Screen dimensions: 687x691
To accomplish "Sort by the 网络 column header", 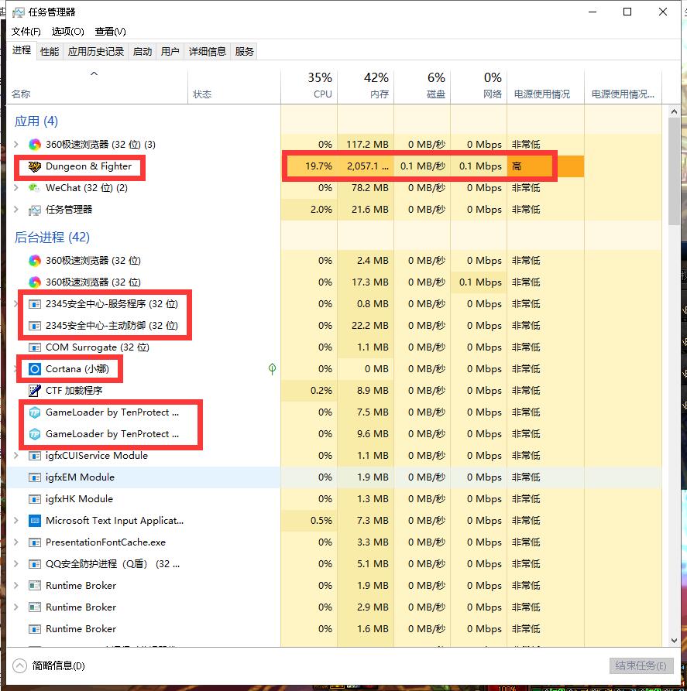I will (479, 87).
